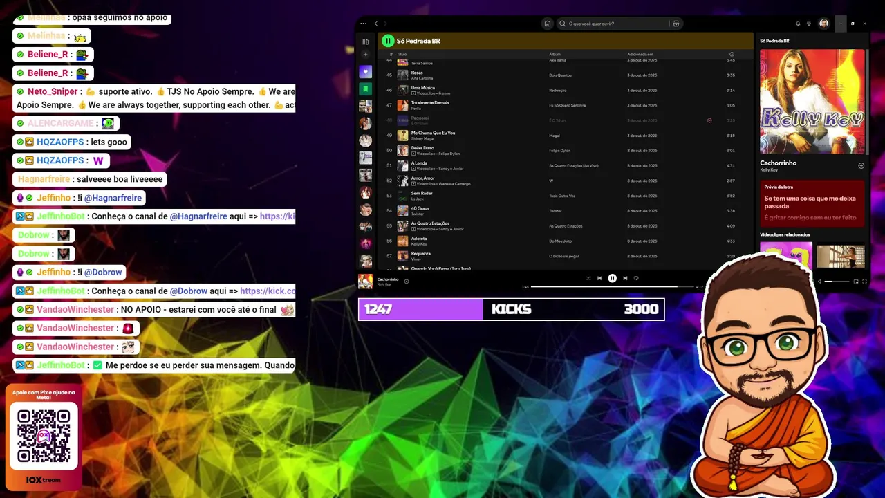
Task: Open Liked Songs purple heart playlist
Action: pyautogui.click(x=366, y=72)
